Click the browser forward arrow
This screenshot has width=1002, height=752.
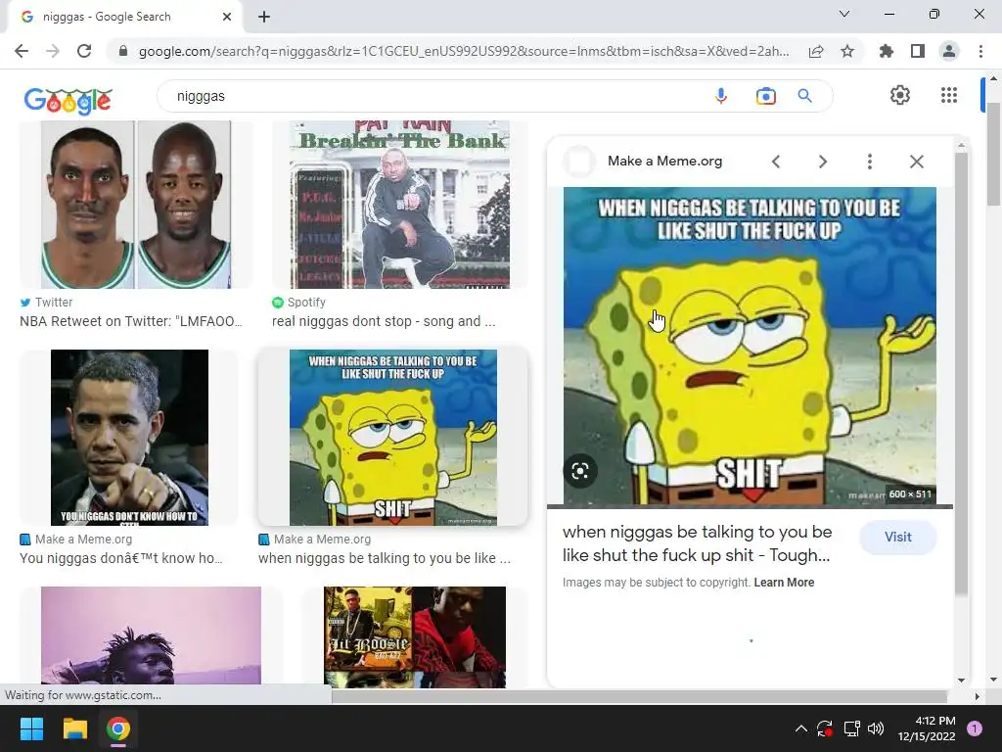pyautogui.click(x=53, y=51)
